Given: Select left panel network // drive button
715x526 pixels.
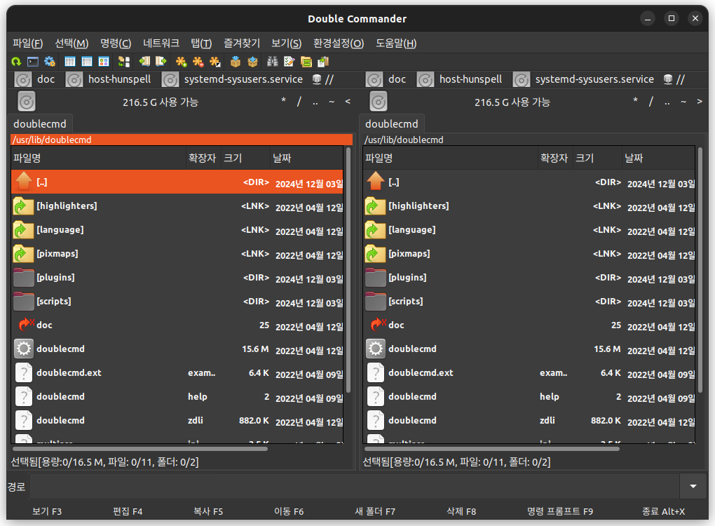Looking at the screenshot, I should click(323, 79).
